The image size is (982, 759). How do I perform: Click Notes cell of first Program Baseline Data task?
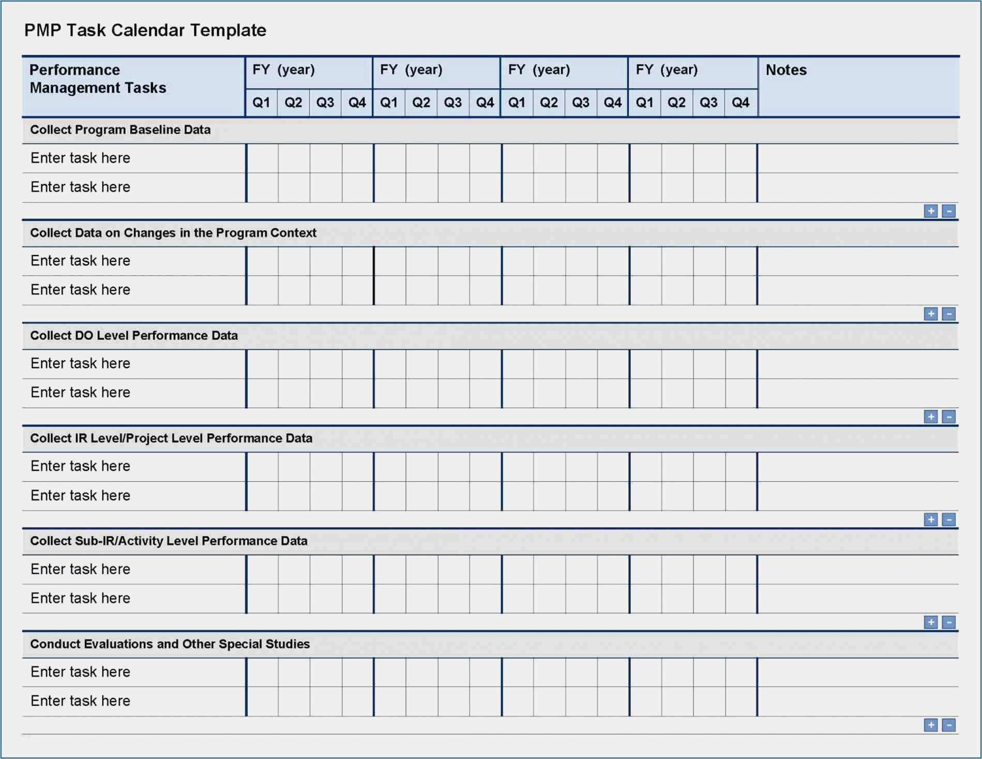click(x=858, y=158)
